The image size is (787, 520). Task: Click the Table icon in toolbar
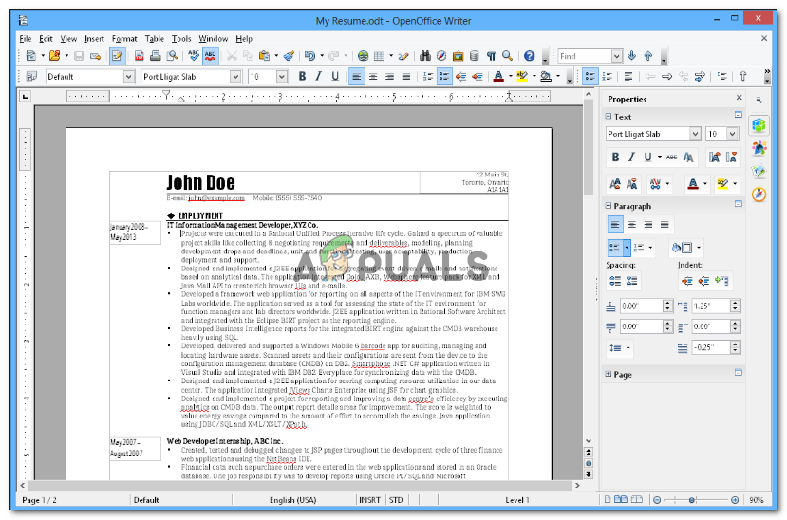tap(380, 56)
